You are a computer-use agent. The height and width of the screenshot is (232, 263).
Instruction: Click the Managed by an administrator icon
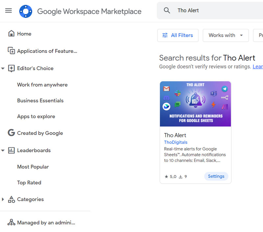tap(11, 222)
